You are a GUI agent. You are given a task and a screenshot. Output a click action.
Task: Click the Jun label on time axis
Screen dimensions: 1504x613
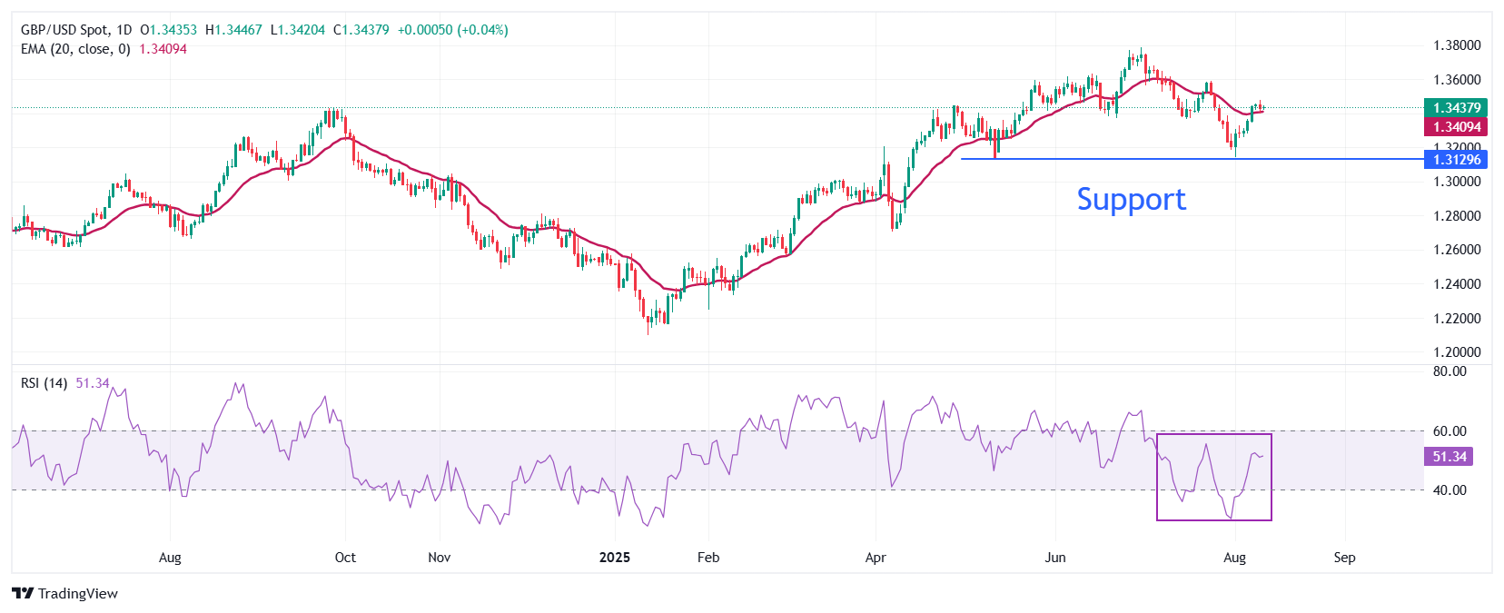pos(1055,557)
